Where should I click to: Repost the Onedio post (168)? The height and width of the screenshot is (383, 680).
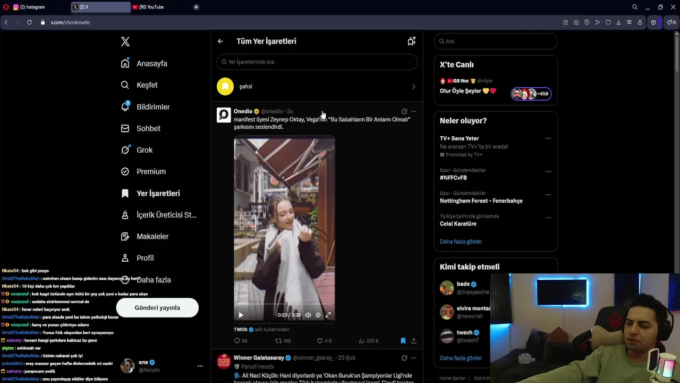click(x=283, y=340)
